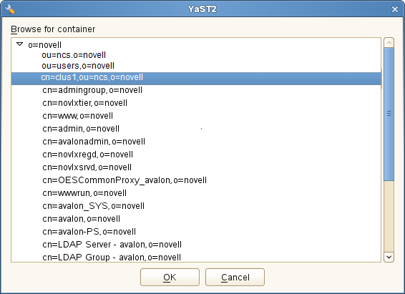The width and height of the screenshot is (405, 294).
Task: Click the scrollbar up arrow
Action: [389, 43]
